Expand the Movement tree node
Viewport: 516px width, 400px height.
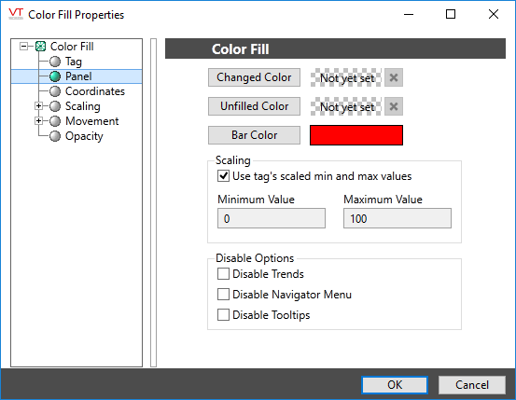pos(39,120)
